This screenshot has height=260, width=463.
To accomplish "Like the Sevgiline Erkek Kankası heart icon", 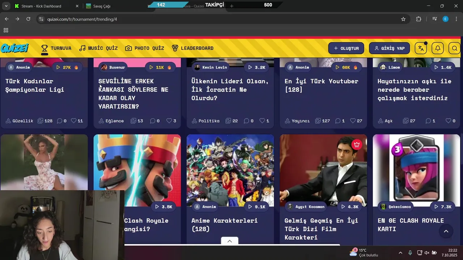I will (169, 121).
